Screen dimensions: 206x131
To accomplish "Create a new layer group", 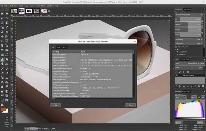I will [180, 87].
